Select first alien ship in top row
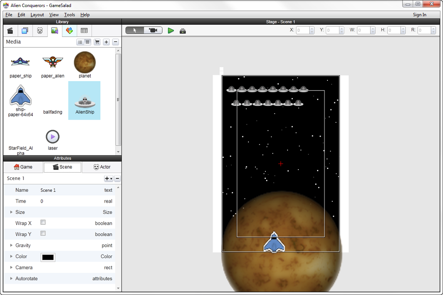 (231, 89)
